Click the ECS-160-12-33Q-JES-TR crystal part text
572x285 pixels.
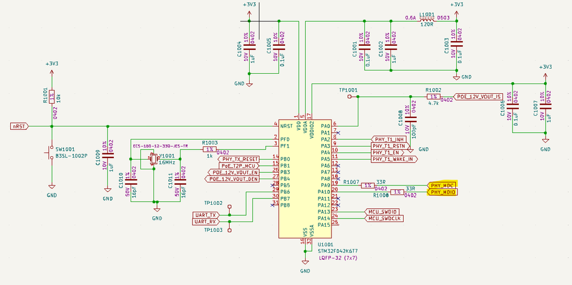pyautogui.click(x=160, y=146)
